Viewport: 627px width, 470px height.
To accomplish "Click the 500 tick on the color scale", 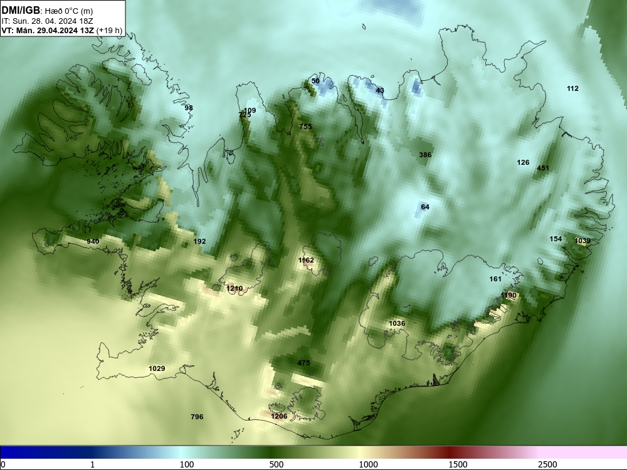I will [277, 464].
